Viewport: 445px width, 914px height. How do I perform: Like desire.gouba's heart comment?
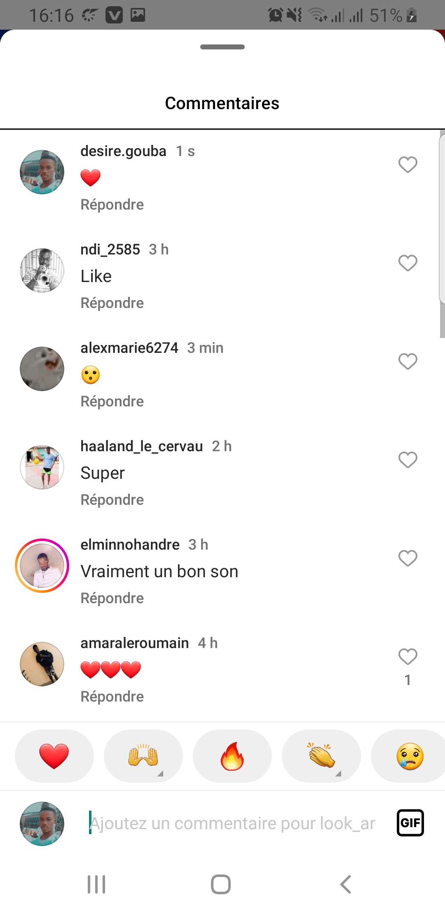(x=408, y=165)
